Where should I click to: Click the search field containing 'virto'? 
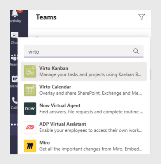[x=84, y=51]
